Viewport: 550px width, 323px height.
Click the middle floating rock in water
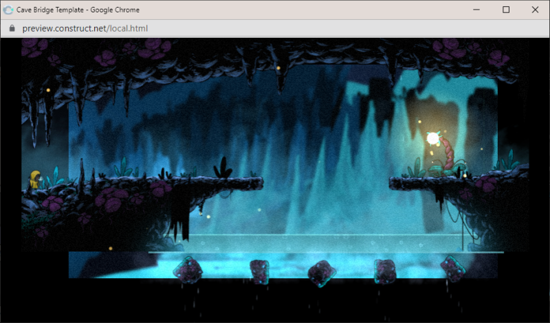click(x=322, y=274)
